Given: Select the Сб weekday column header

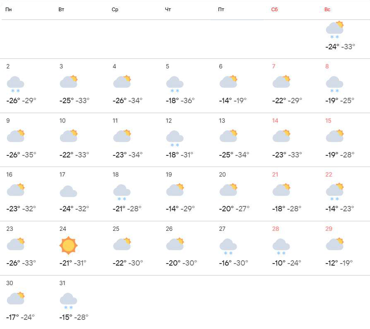Looking at the screenshot, I should [274, 10].
